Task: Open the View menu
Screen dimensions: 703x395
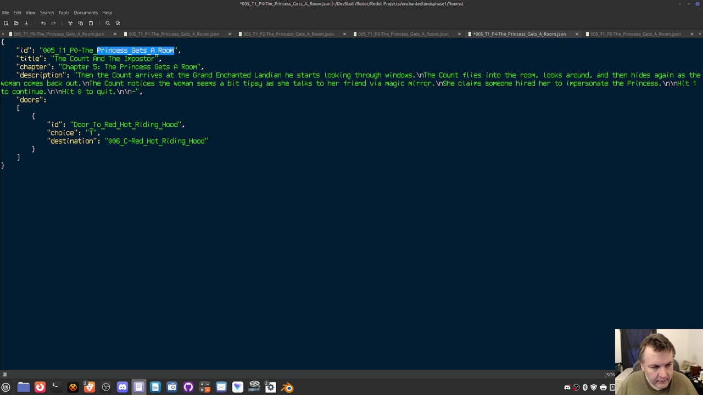Action: coord(31,13)
